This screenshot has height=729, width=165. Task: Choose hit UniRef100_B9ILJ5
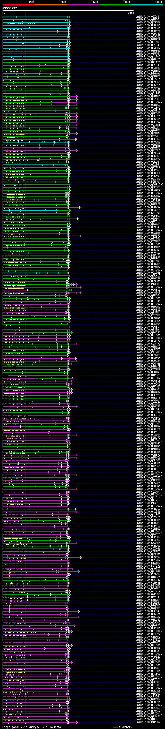click(148, 301)
